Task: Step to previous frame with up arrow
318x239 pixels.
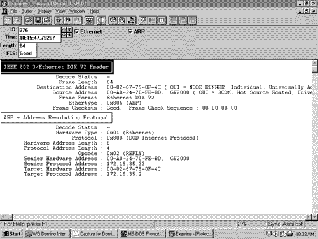Action: (x=64, y=29)
